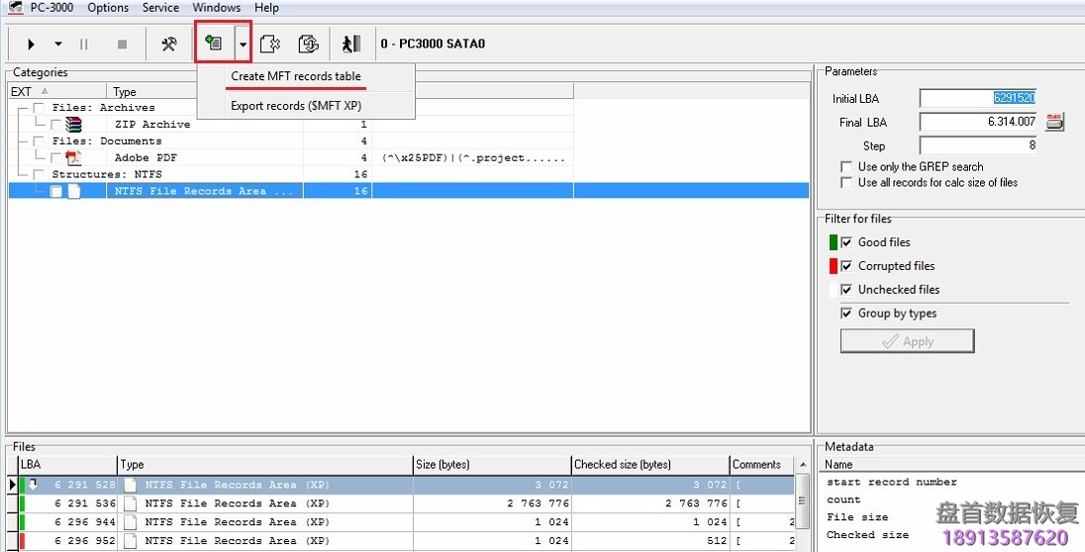Uncheck the Corrupted files filter
Screen dimensions: 1085x552
[x=846, y=266]
